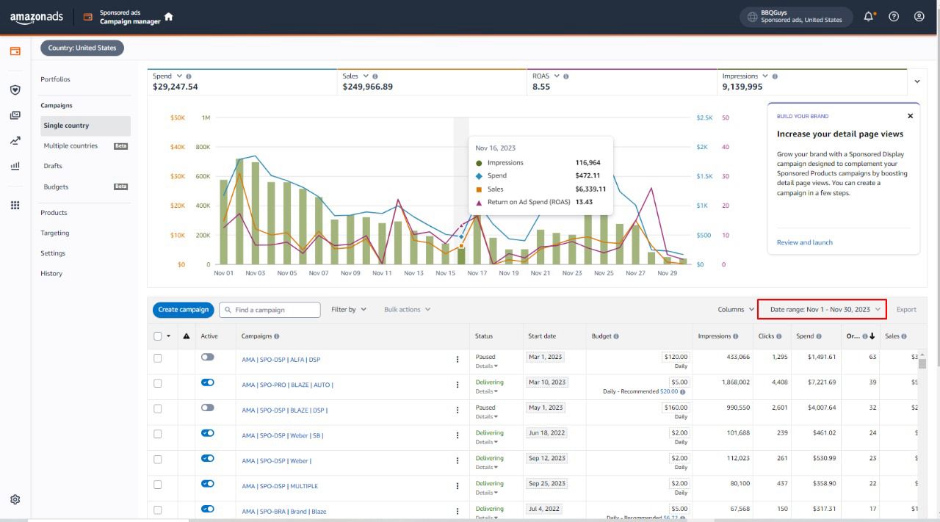Check the box for AMA | SPO-DSP | Weber | SB
The width and height of the screenshot is (940, 522).
click(x=157, y=433)
